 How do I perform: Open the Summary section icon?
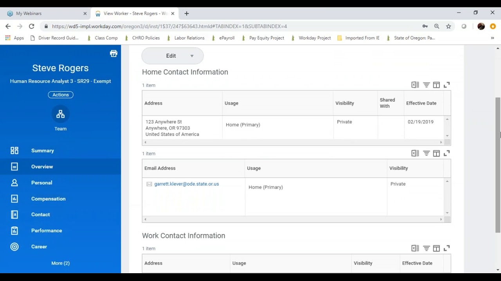[14, 151]
